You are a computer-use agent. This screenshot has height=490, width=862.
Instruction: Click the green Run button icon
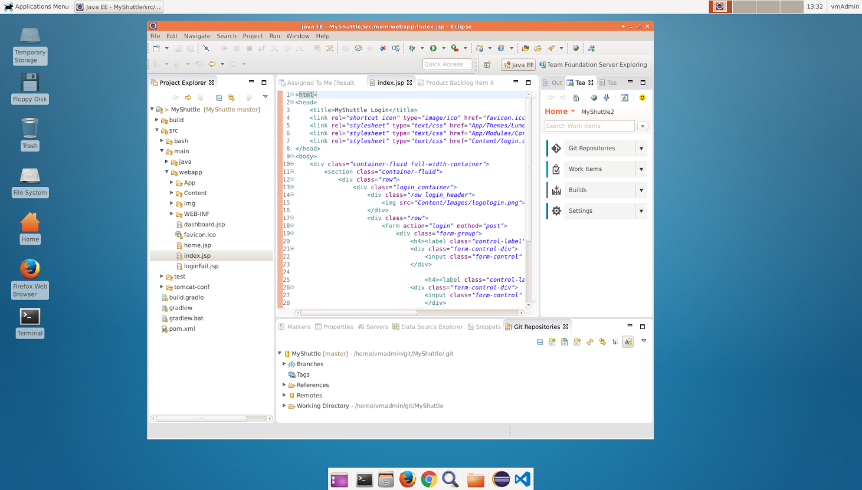coord(433,48)
